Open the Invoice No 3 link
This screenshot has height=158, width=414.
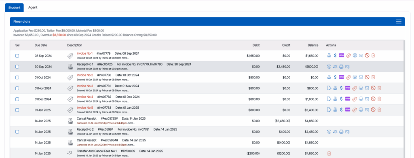[x=85, y=86]
